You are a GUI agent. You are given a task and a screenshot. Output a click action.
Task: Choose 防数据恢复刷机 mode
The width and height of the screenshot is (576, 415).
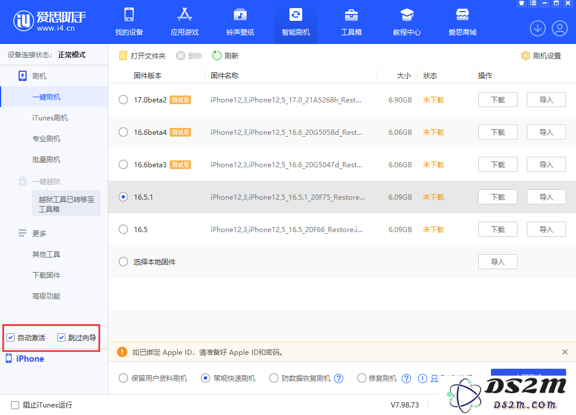pyautogui.click(x=274, y=378)
